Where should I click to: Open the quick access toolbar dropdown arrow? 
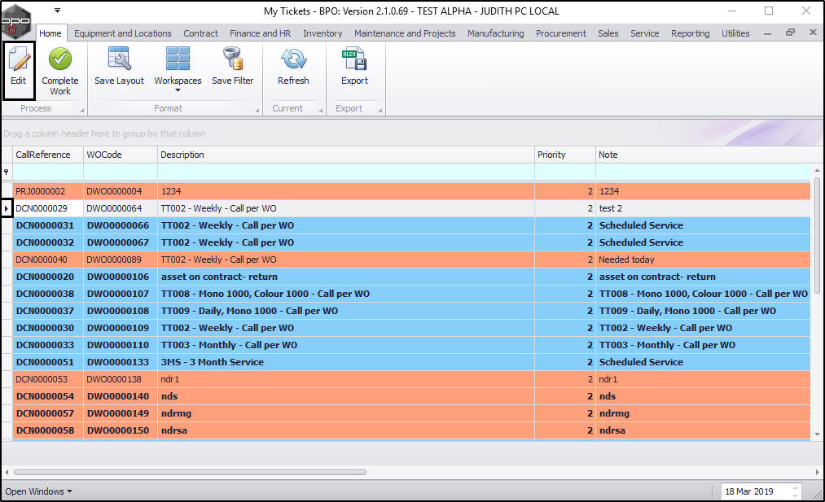pyautogui.click(x=57, y=11)
